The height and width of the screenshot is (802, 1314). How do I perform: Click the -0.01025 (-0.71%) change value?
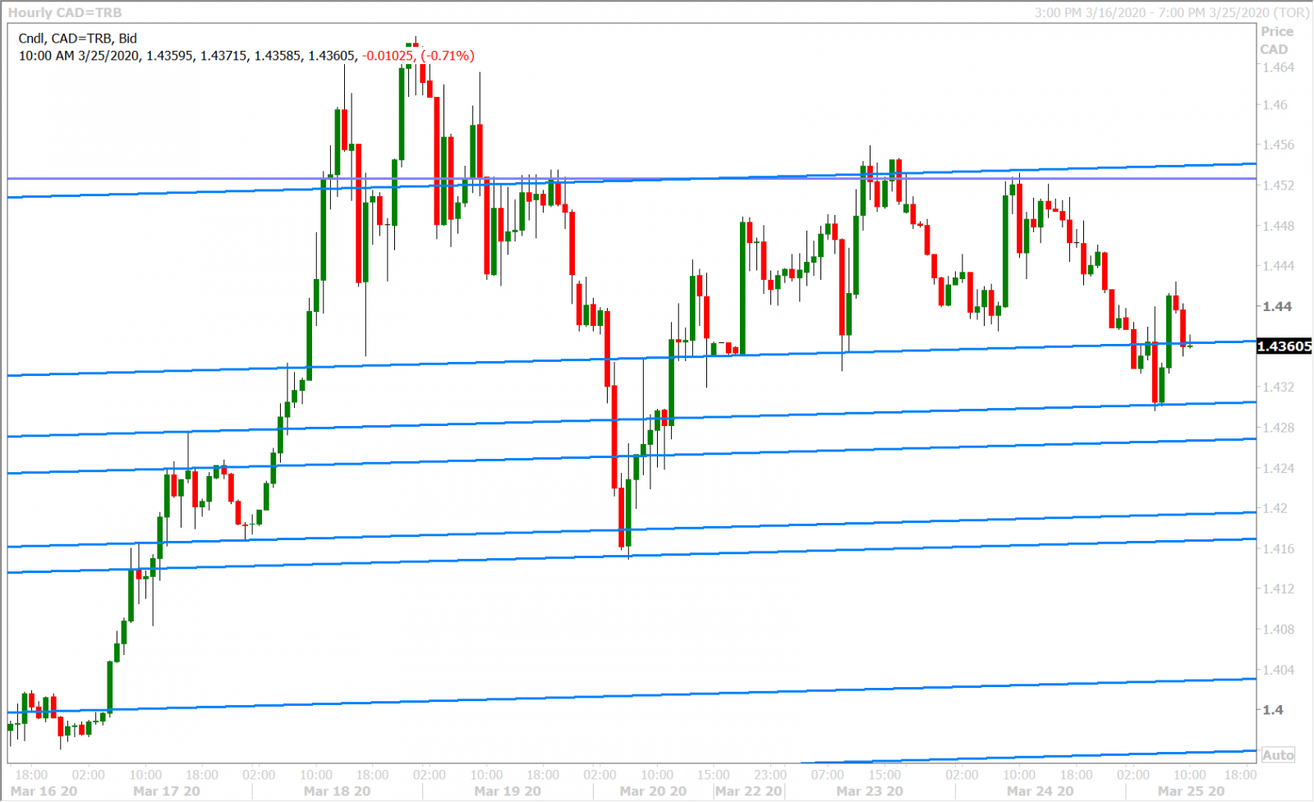point(419,56)
